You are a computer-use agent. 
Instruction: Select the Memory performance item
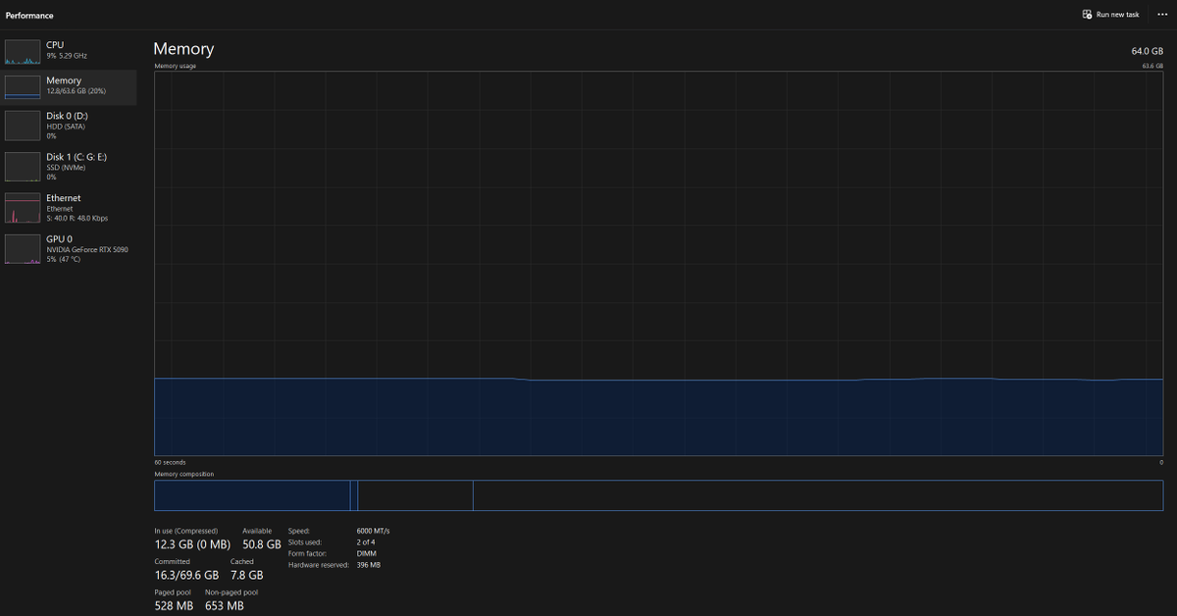point(69,86)
